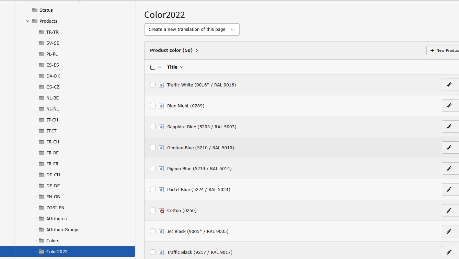
Task: Open the AttributeGroups folder in tree
Action: coord(62,229)
